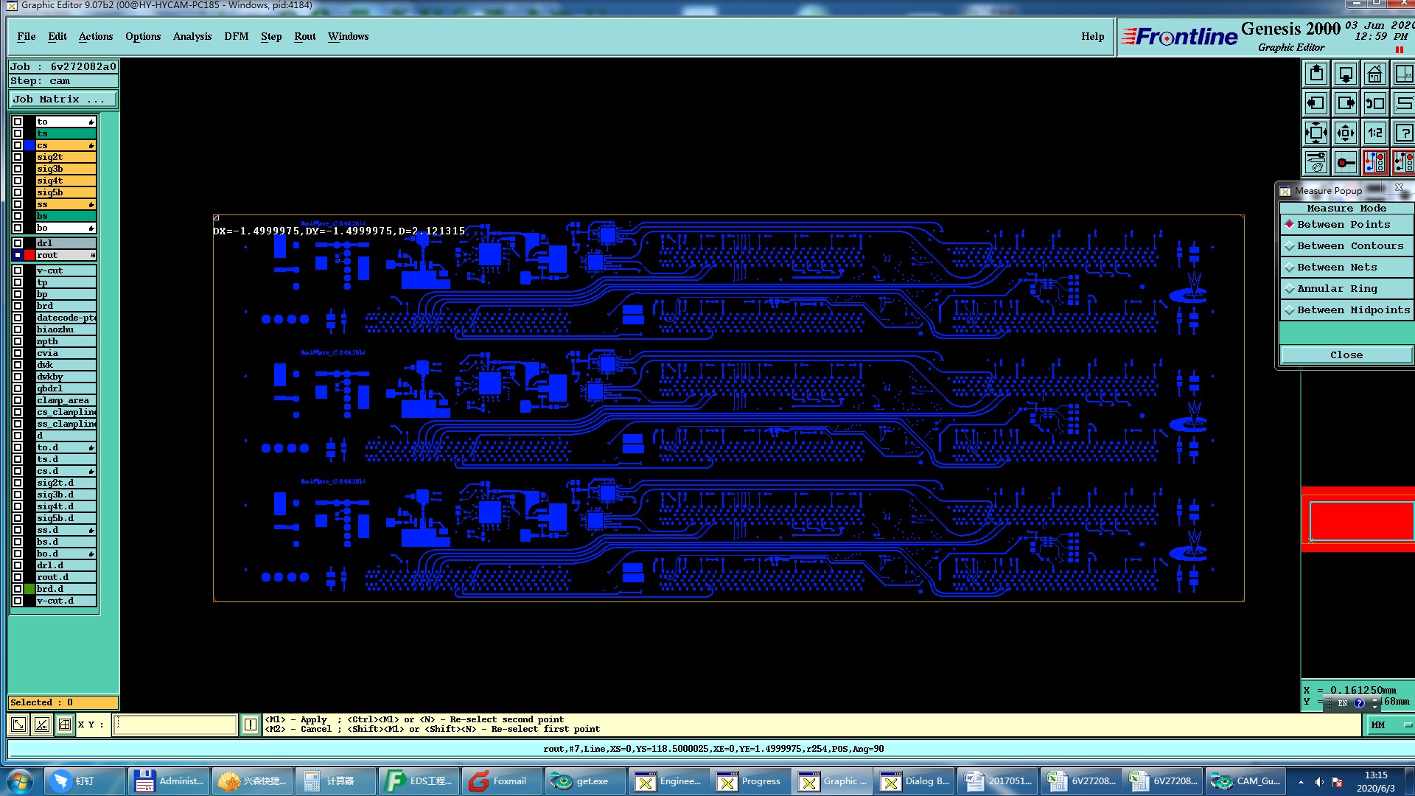Click the pan up arrow icon
The width and height of the screenshot is (1415, 796).
click(1316, 74)
